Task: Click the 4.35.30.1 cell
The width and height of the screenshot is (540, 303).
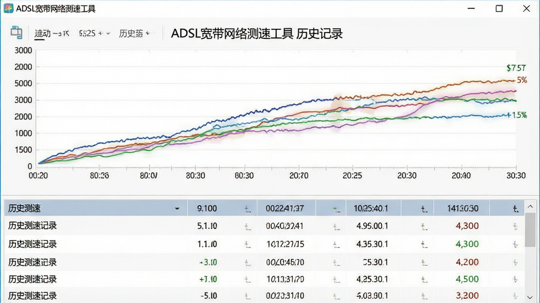Action: click(x=372, y=244)
